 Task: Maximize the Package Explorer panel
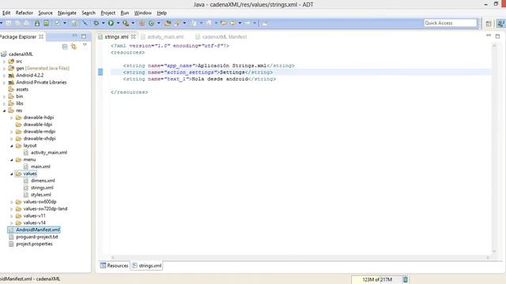pyautogui.click(x=84, y=36)
